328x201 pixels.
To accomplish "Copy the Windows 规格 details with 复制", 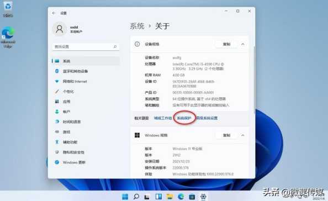I will pyautogui.click(x=226, y=135).
